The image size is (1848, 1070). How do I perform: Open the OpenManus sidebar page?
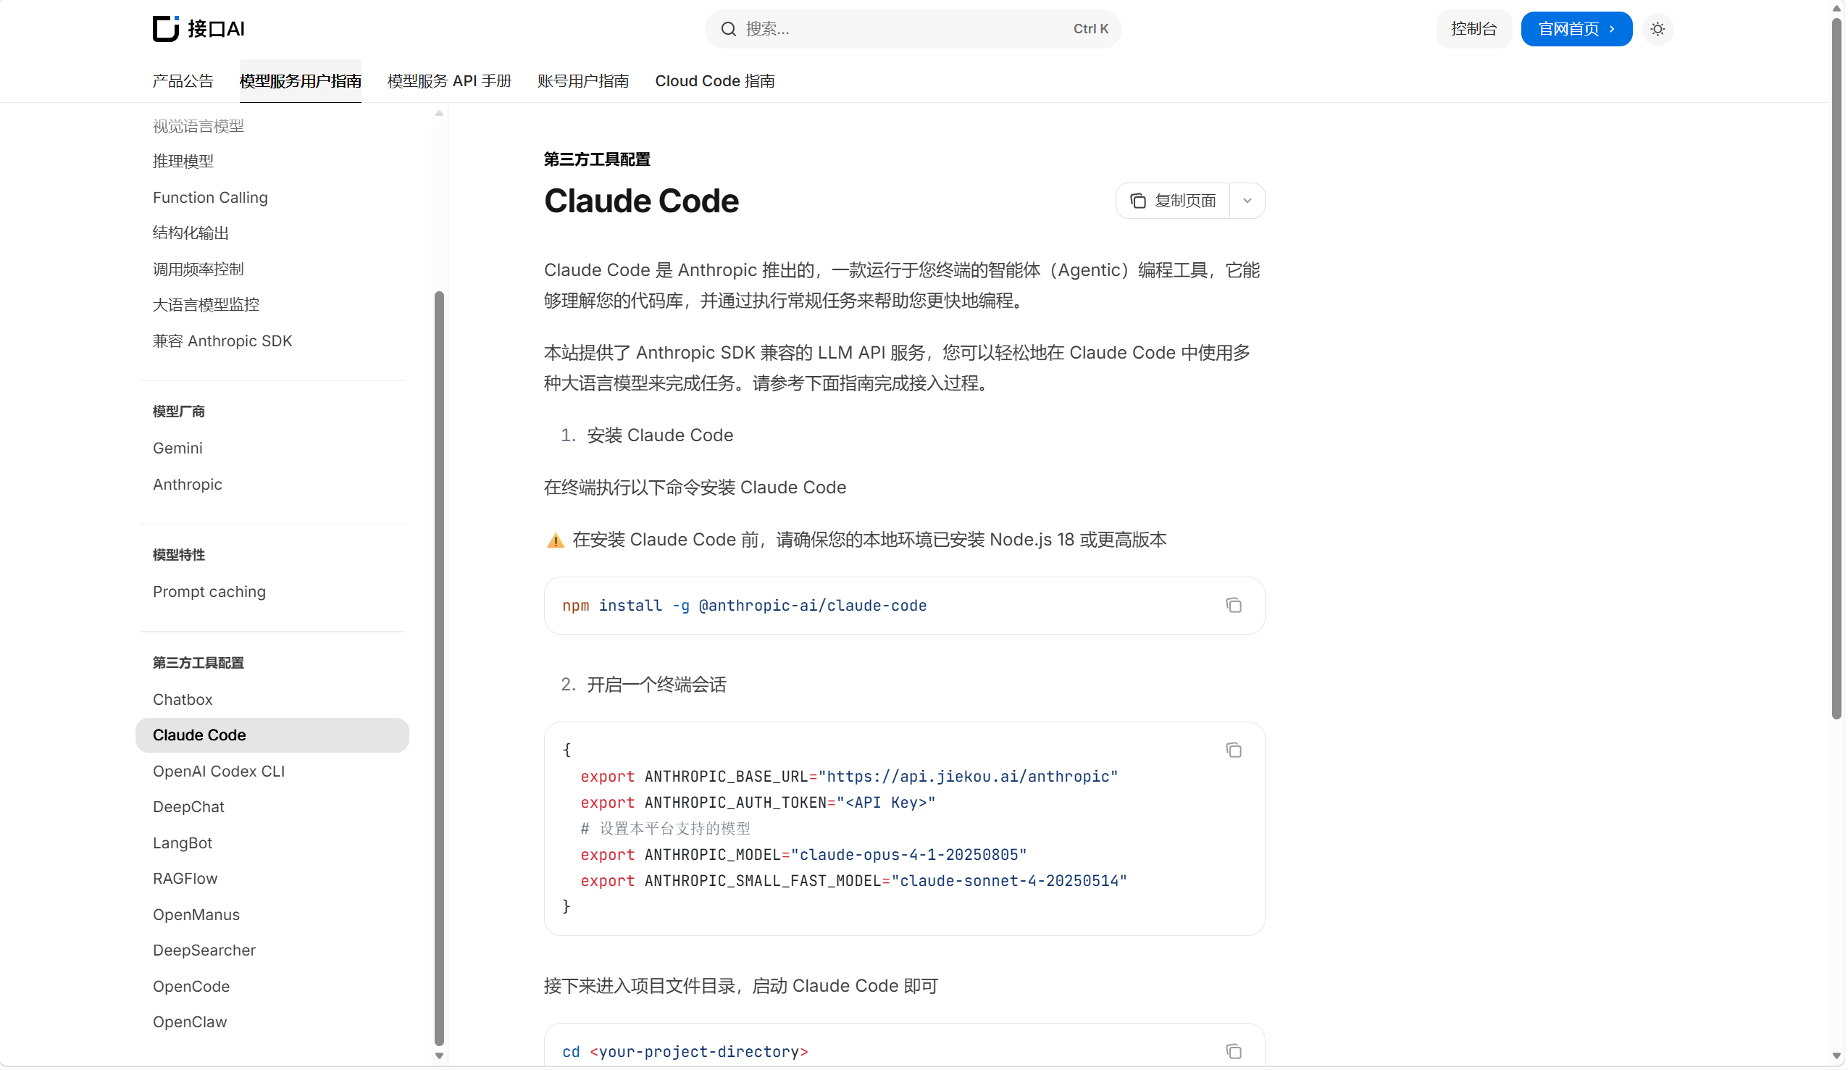[196, 915]
